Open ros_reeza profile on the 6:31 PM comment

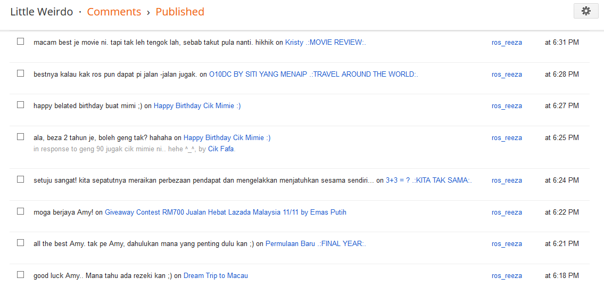(507, 43)
